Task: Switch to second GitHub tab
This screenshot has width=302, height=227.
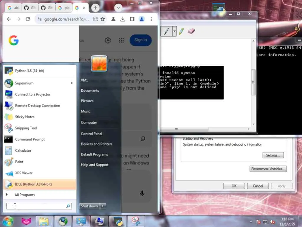Action: click(47, 8)
